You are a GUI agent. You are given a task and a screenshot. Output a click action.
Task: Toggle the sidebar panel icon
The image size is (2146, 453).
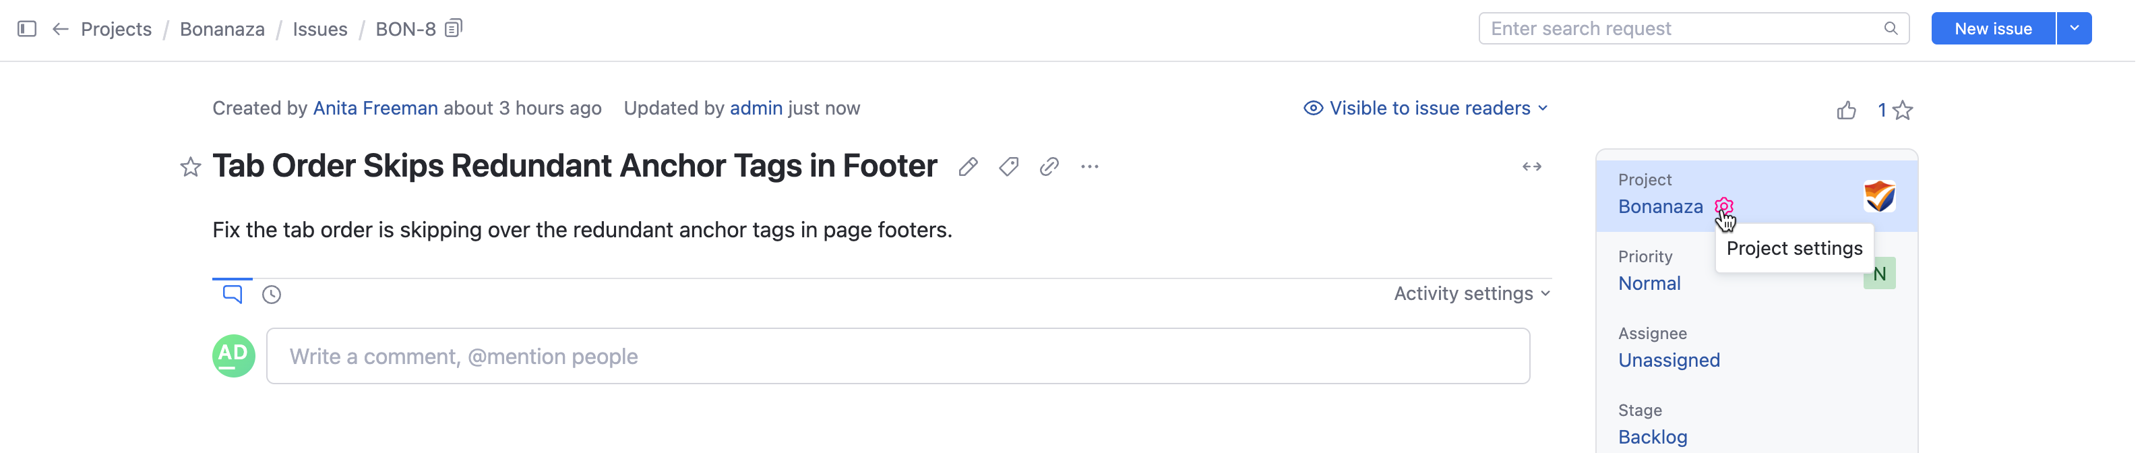[27, 29]
